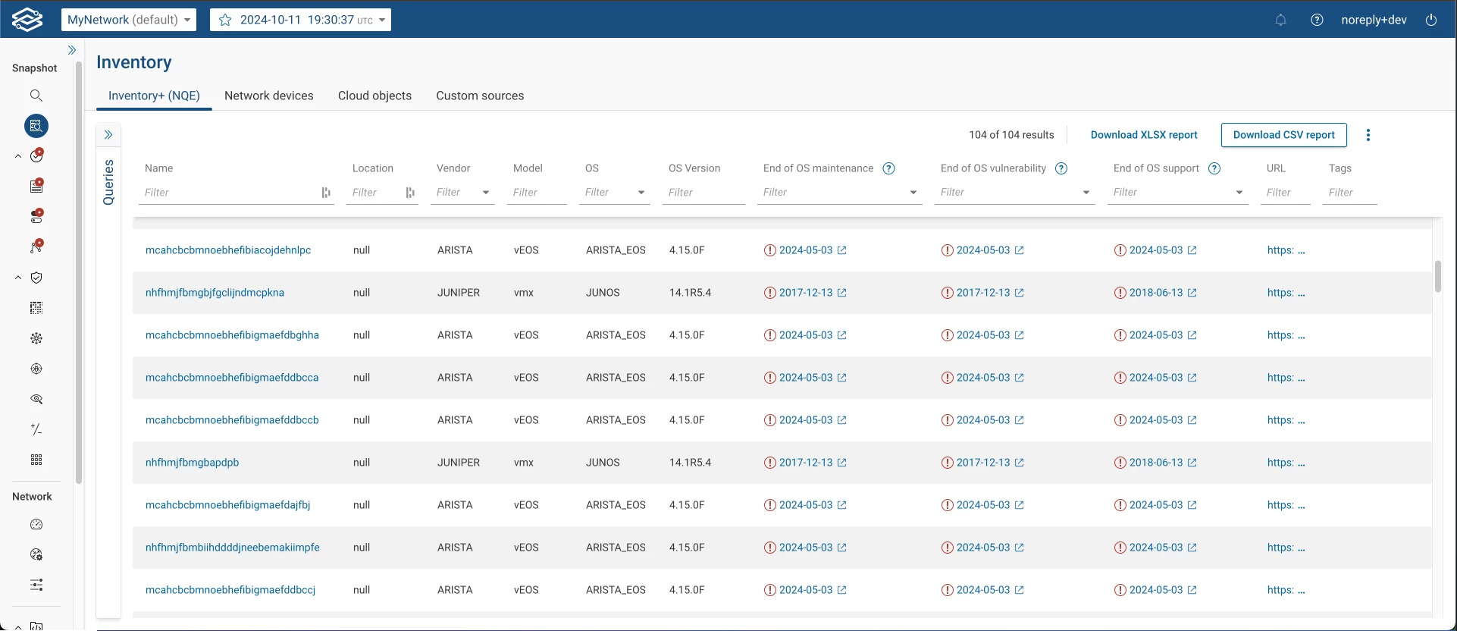
Task: Toggle Location column filter mode icon
Action: tap(410, 193)
